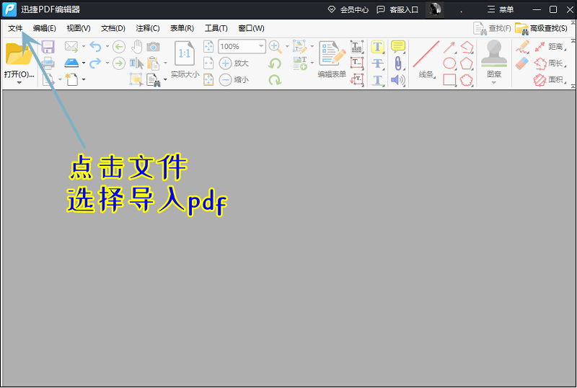Open the 100% zoom level combo box
Viewport: 577px width, 388px height.
click(x=242, y=46)
